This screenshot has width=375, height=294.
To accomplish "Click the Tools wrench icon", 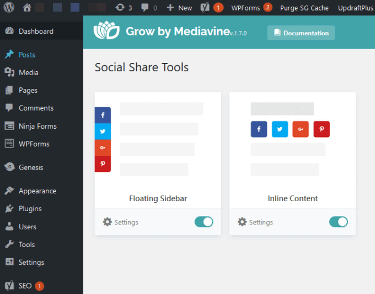I will 9,244.
